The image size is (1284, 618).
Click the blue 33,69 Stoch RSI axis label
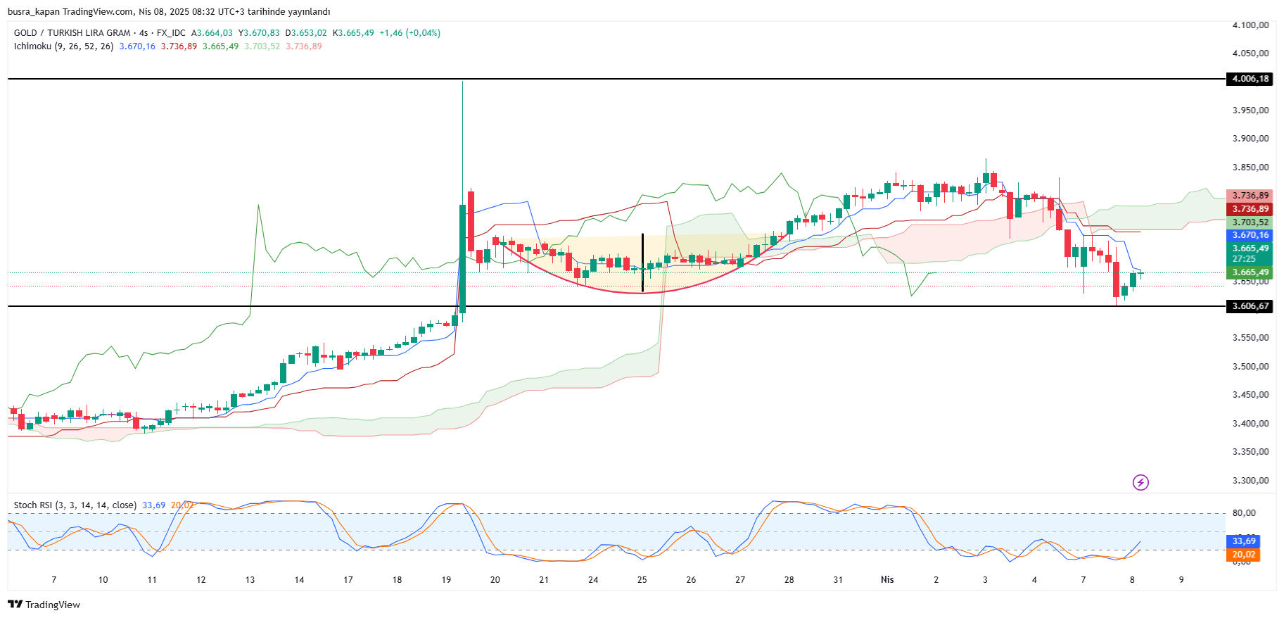click(x=1244, y=541)
